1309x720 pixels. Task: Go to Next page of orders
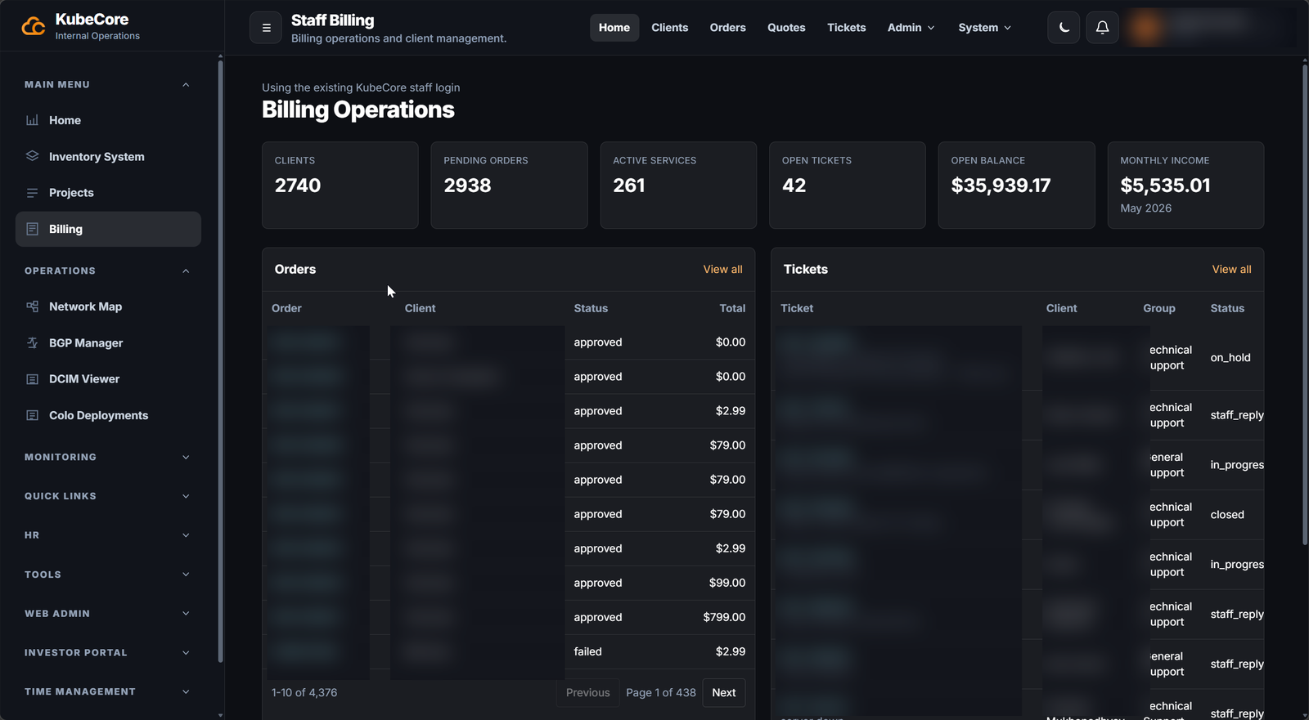pos(723,692)
